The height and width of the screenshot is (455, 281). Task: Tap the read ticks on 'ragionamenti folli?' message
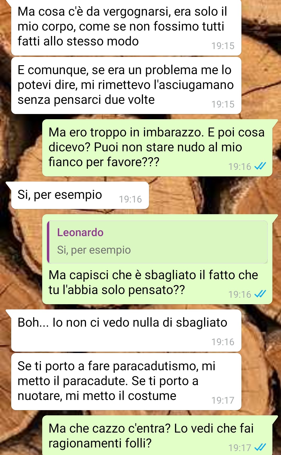[260, 448]
